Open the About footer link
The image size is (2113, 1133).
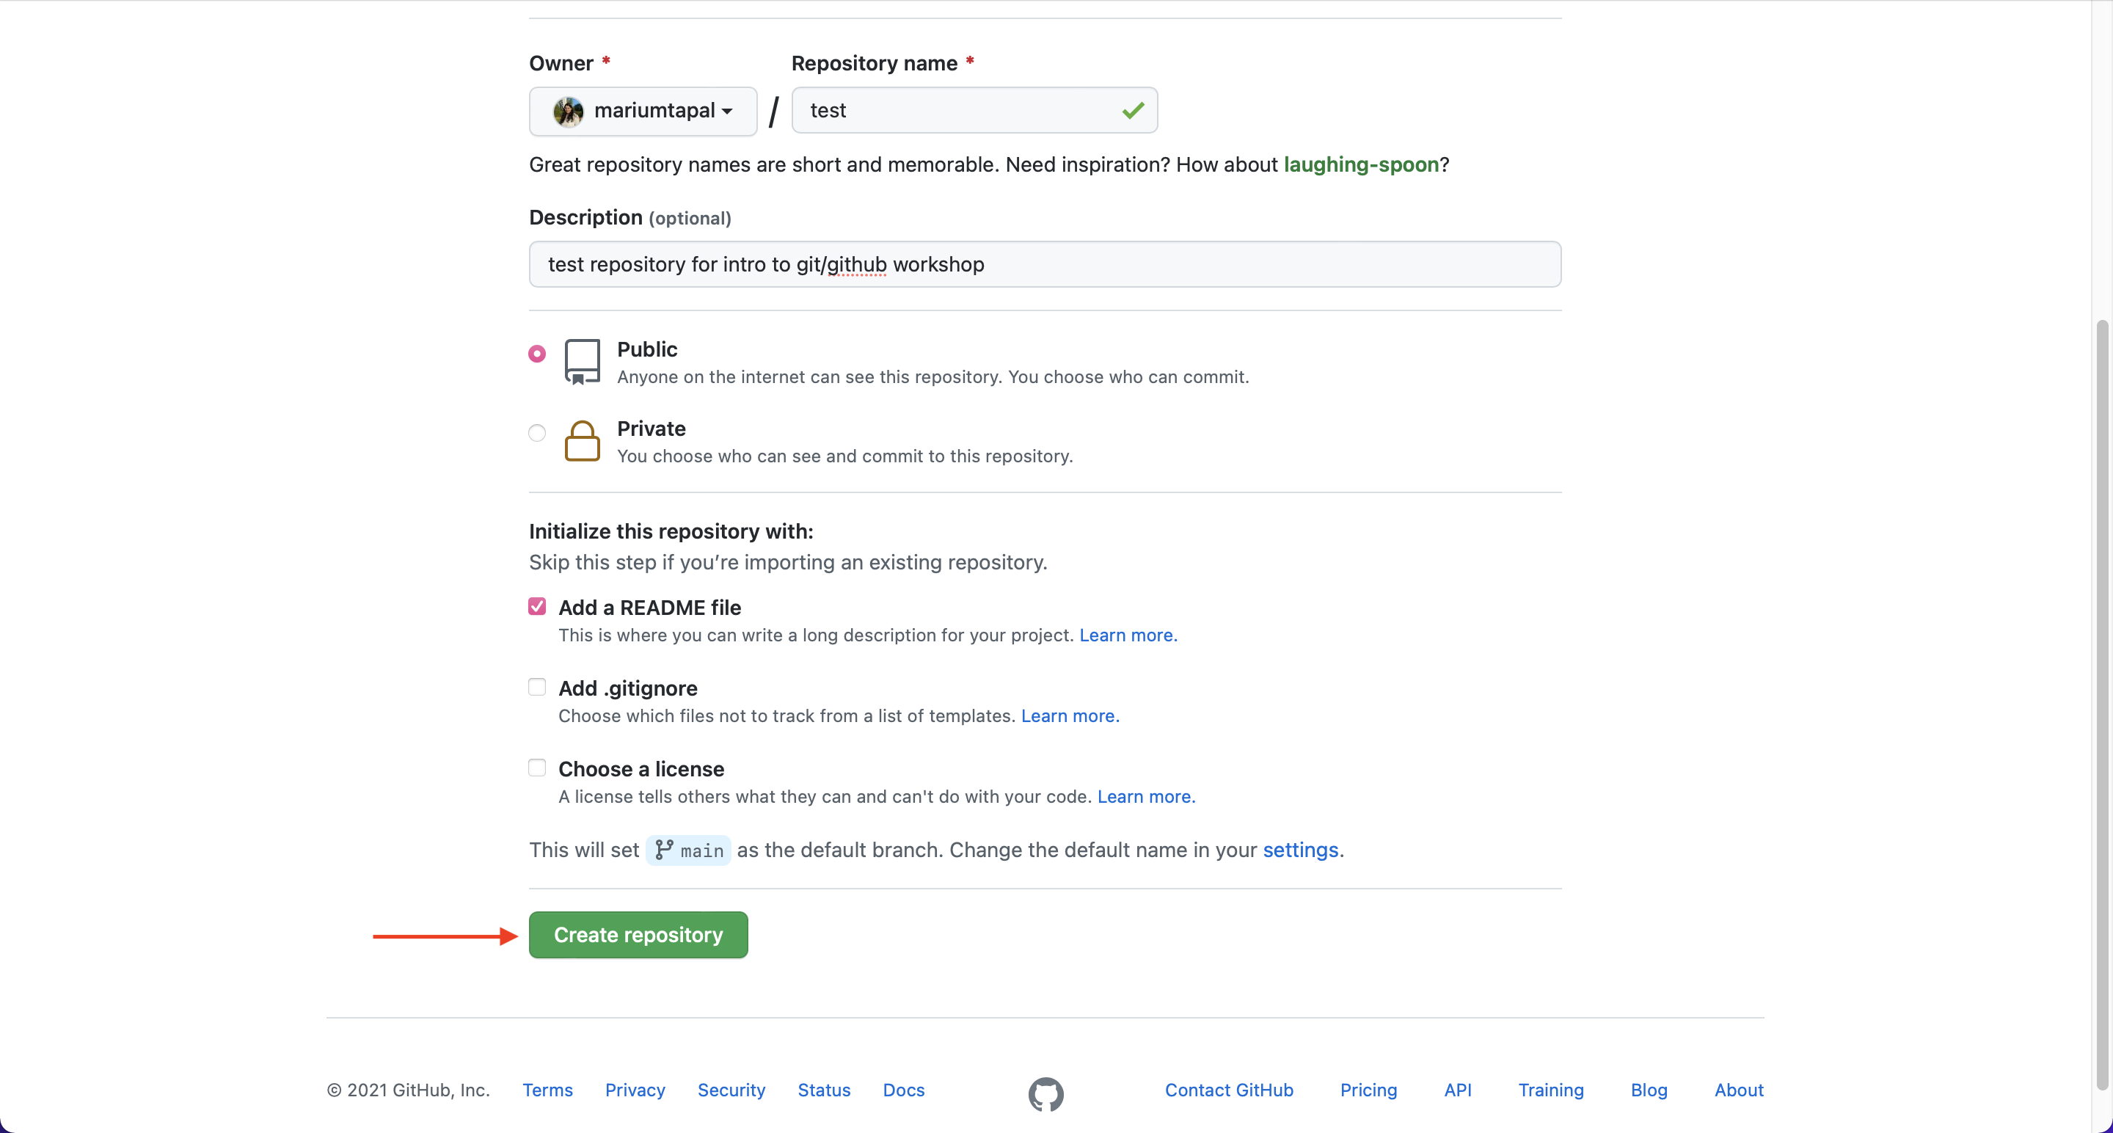click(1738, 1090)
